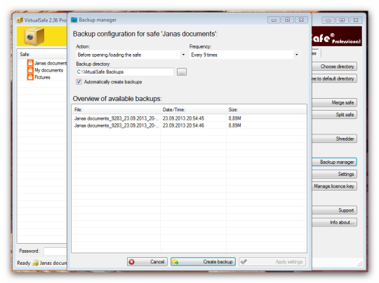Sort backups by File column header
Screen dimensions: 379x283
116,110
